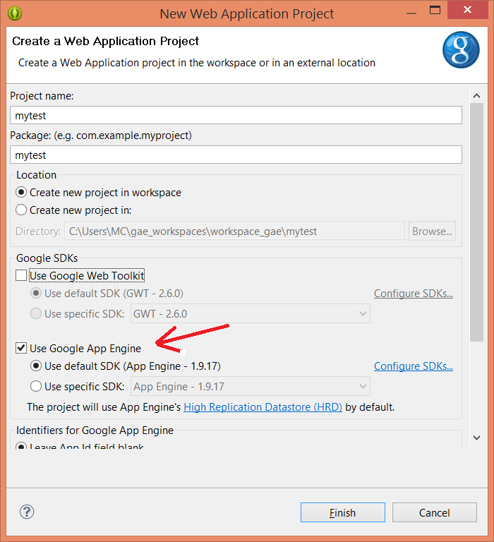Image resolution: width=494 pixels, height=542 pixels.
Task: Select Use default SDK (GWT - 2.6.0)
Action: [36, 293]
